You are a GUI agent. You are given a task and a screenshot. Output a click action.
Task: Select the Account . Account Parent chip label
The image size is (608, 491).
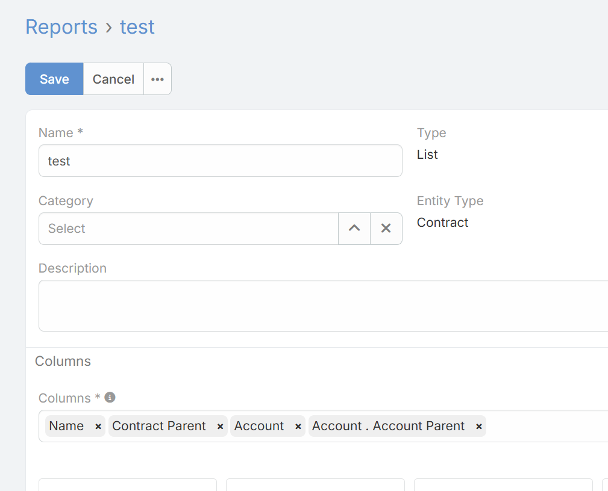388,426
